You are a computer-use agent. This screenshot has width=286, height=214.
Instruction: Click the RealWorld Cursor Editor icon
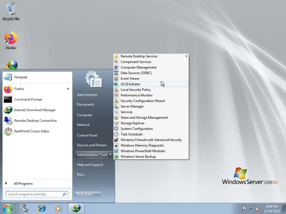[8, 131]
